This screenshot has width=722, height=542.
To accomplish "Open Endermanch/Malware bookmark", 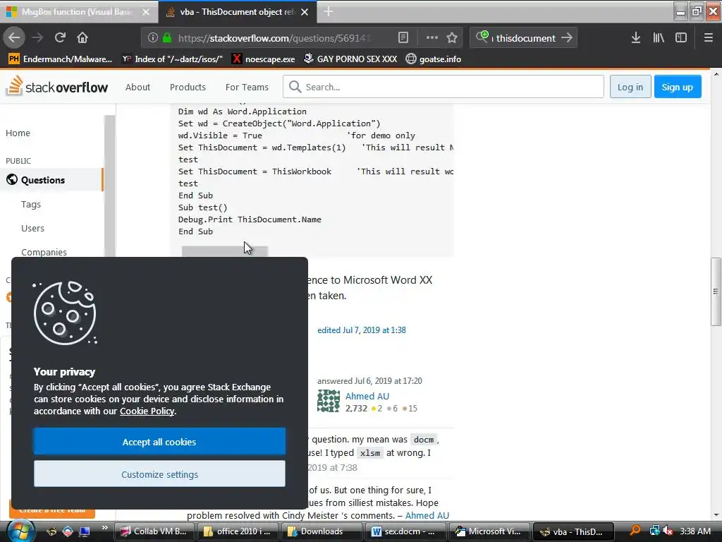I will tap(61, 59).
